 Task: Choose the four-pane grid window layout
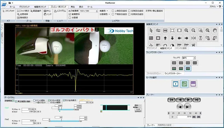[195, 63]
